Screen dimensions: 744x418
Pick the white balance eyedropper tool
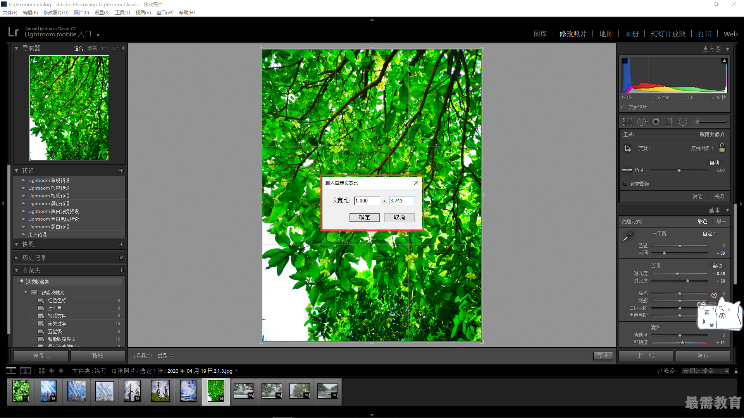coord(628,236)
